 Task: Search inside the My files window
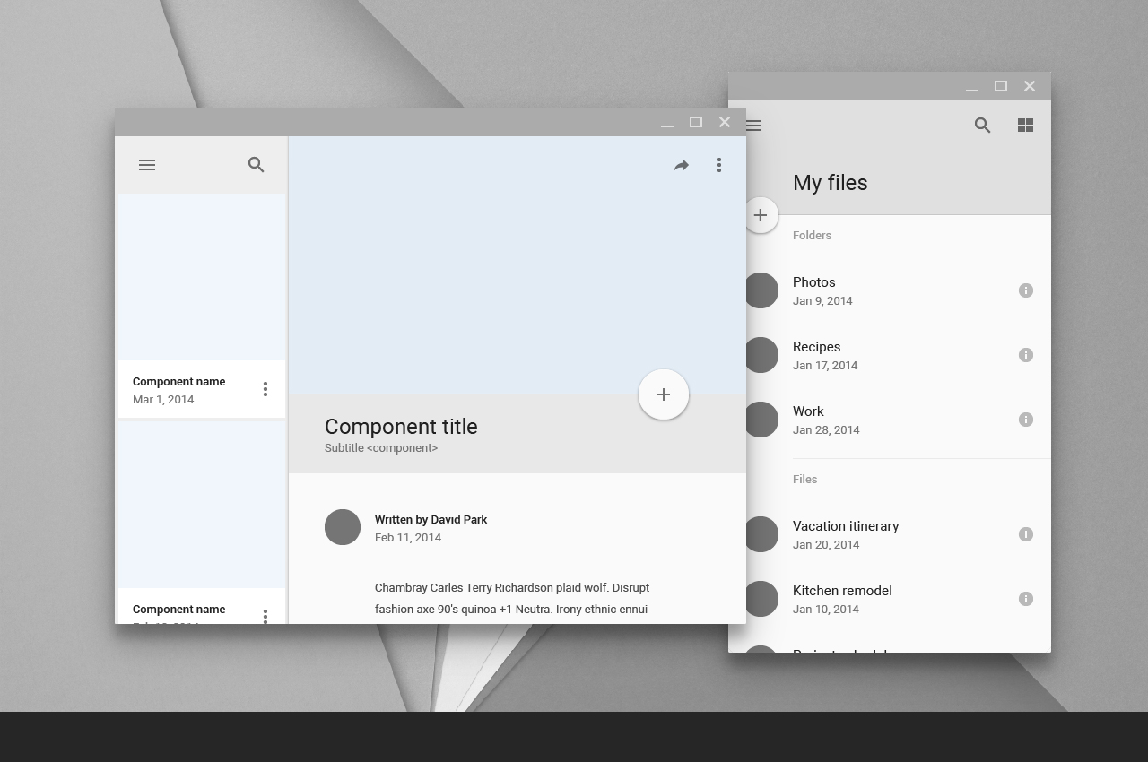click(983, 126)
